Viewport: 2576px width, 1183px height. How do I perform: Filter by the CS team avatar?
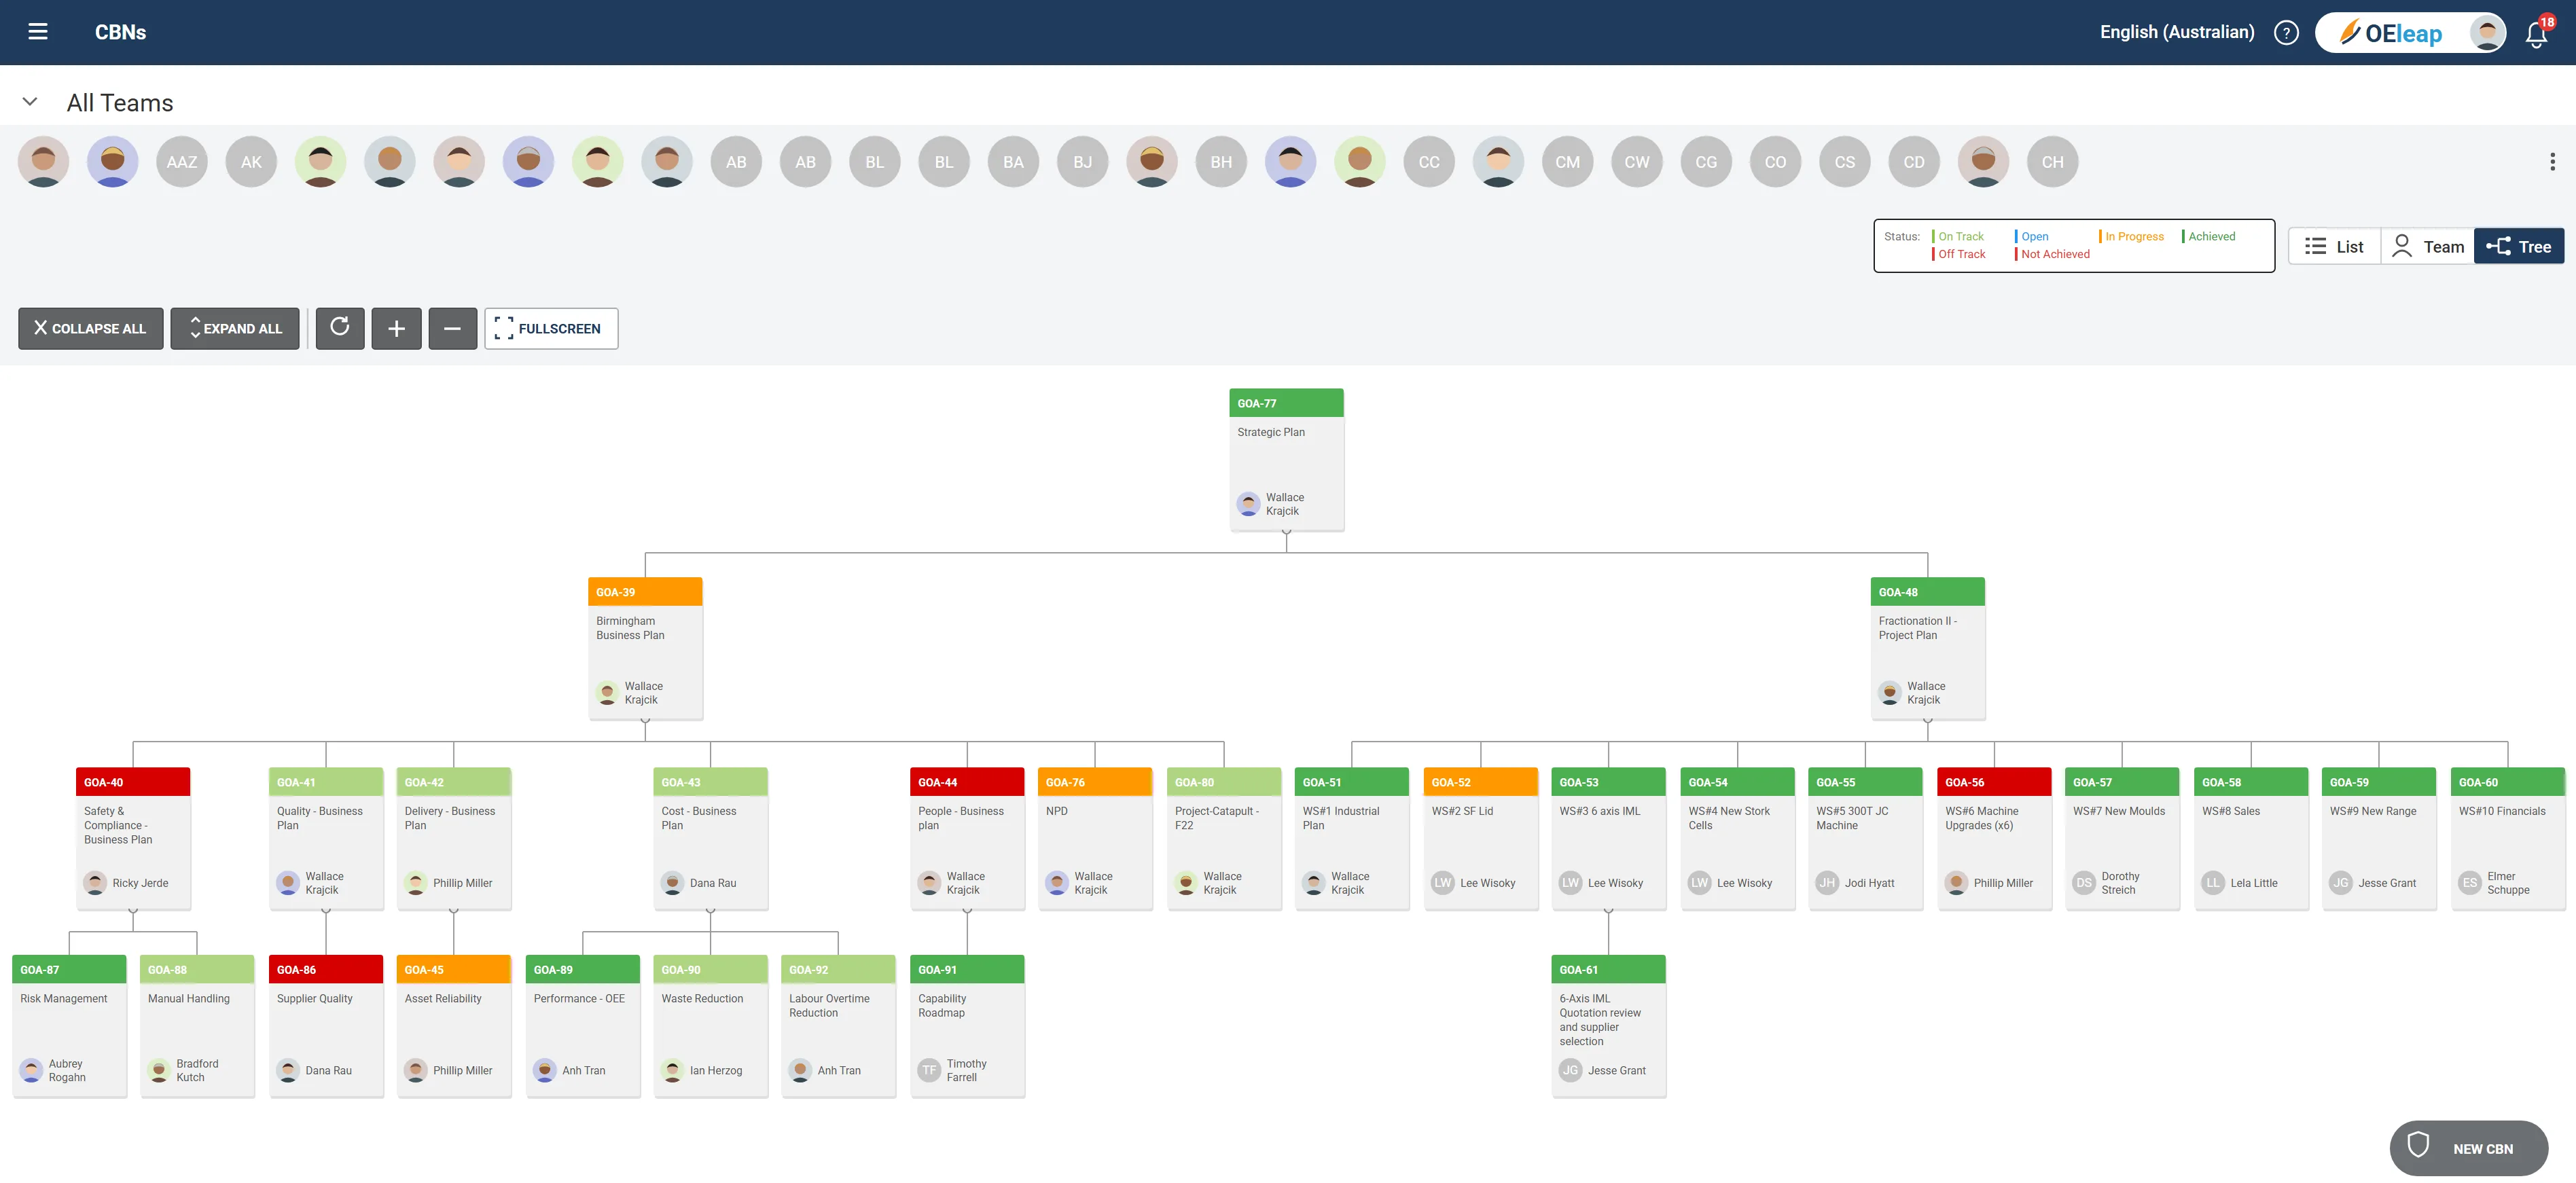(1845, 162)
